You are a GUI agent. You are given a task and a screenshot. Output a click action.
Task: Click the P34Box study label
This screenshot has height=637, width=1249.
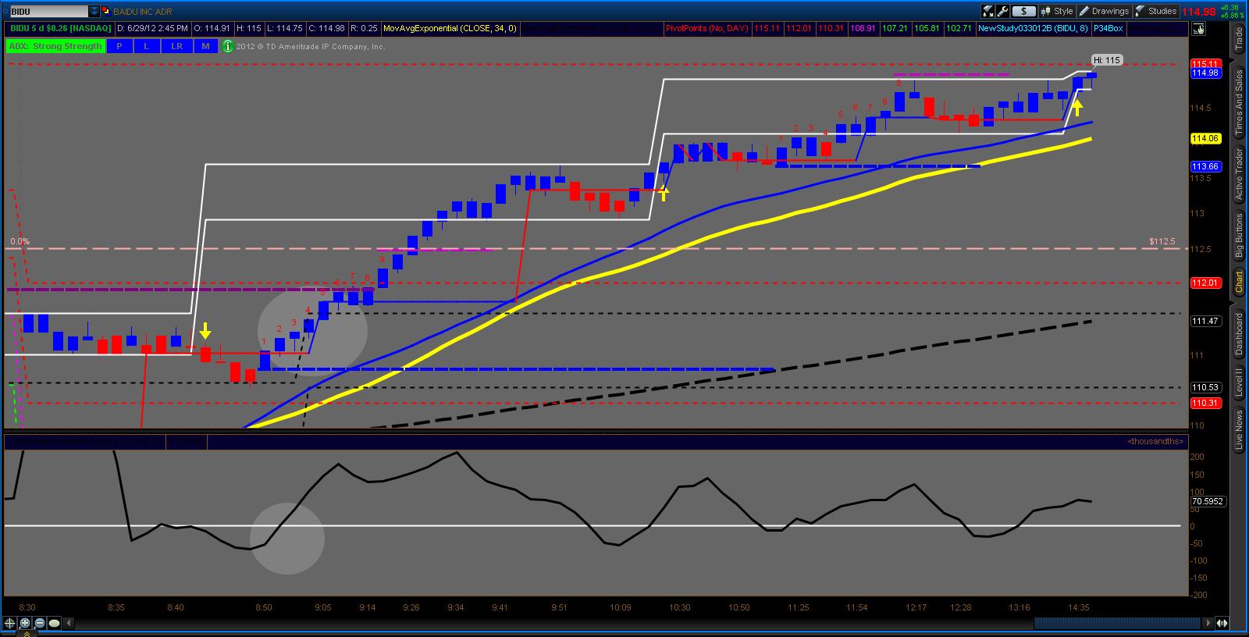click(1108, 28)
